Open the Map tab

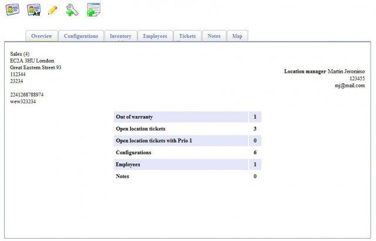(237, 36)
